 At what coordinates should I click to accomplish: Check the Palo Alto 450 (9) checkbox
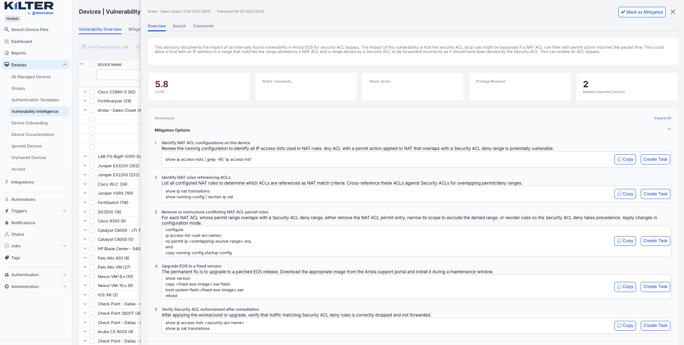pos(92,258)
